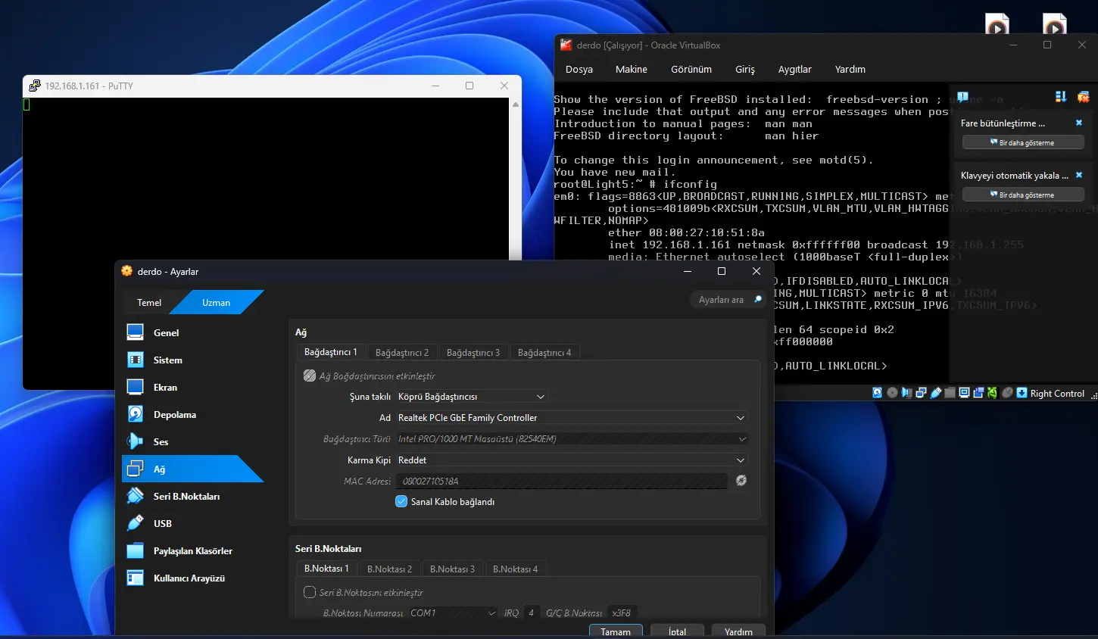
Task: Click the notification sort order icon
Action: pos(1060,97)
